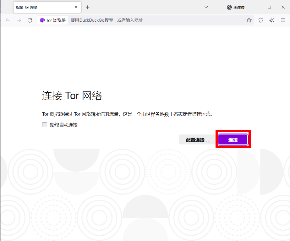Reload the page with refresh icon

30,20
